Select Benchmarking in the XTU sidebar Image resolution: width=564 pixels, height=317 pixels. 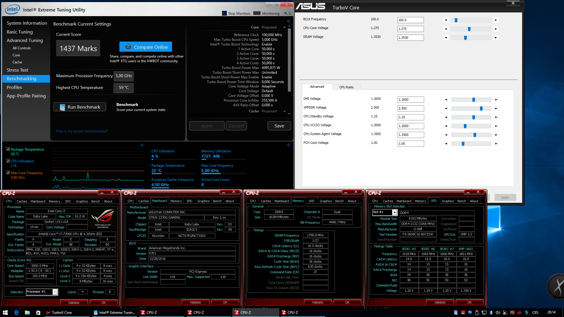[26, 79]
